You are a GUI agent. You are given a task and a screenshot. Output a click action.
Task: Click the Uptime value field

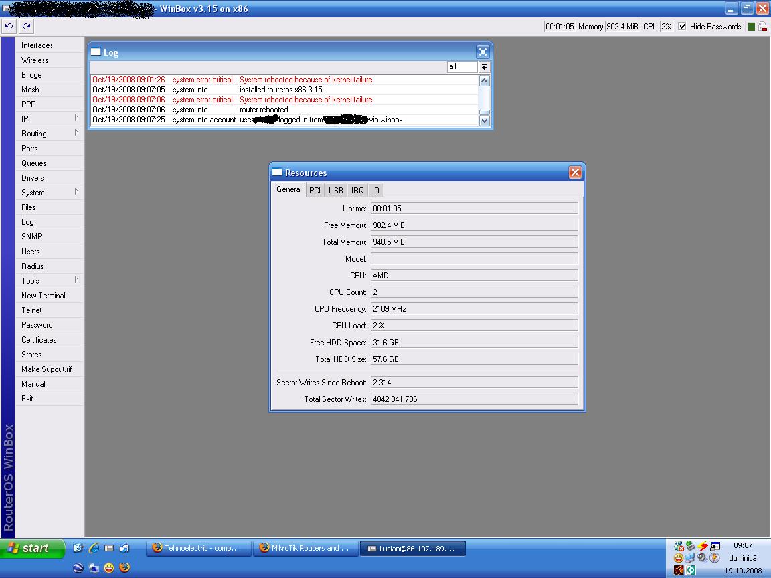click(474, 209)
